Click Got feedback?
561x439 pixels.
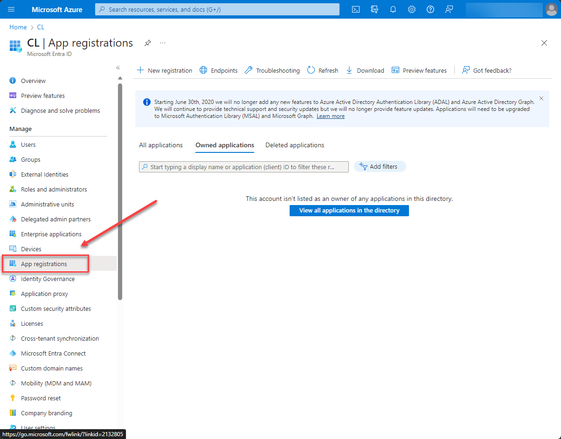tap(487, 70)
